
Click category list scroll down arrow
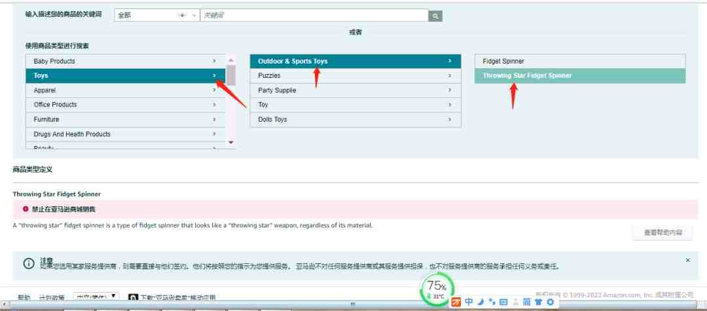pyautogui.click(x=231, y=143)
